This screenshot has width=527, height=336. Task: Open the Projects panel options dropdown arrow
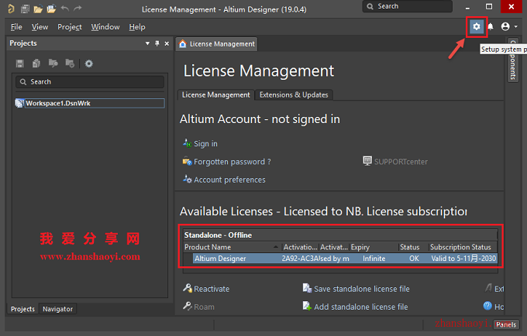point(147,43)
